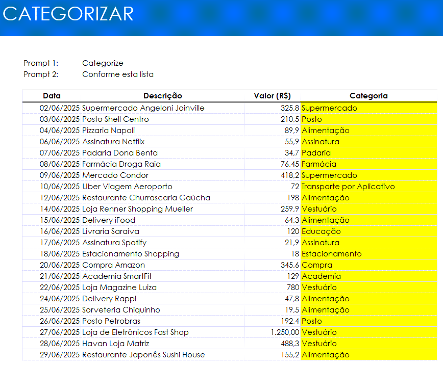Select the 'Uber Viagem Aeroporto' description cell
443x365 pixels.
click(x=127, y=187)
